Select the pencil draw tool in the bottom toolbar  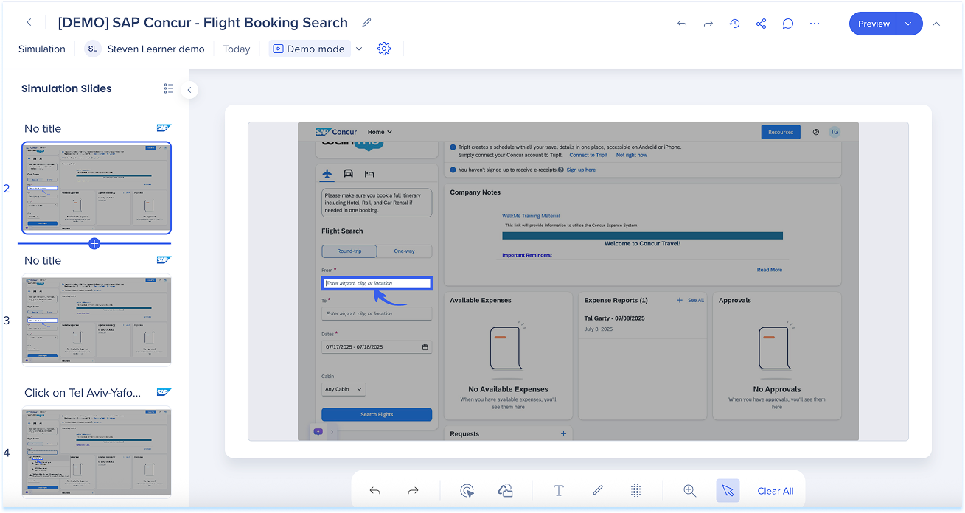(x=597, y=491)
